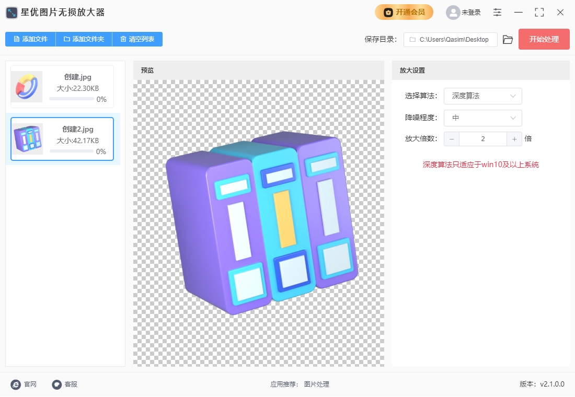Click the user avatar icon for login
This screenshot has width=575, height=397.
[453, 13]
